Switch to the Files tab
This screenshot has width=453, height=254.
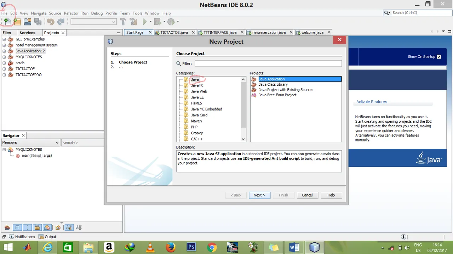tap(7, 32)
